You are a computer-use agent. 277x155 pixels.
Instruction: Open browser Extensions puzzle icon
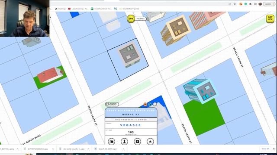pos(250,4)
